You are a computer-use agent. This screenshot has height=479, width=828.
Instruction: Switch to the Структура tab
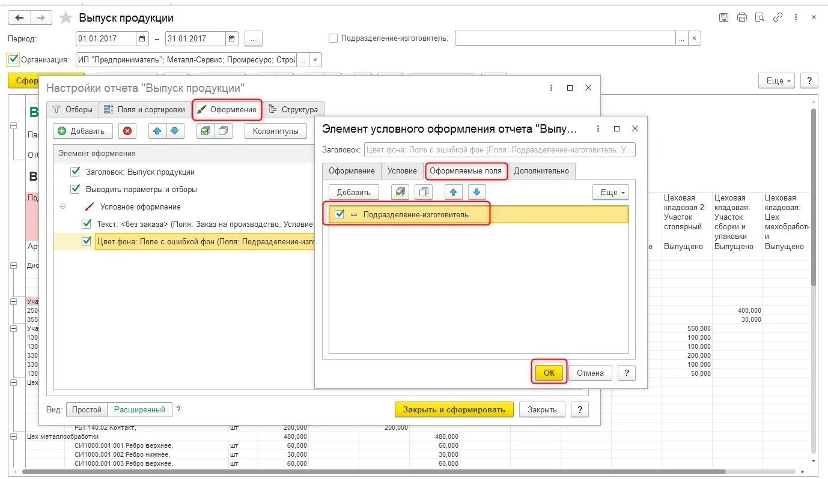coord(293,110)
